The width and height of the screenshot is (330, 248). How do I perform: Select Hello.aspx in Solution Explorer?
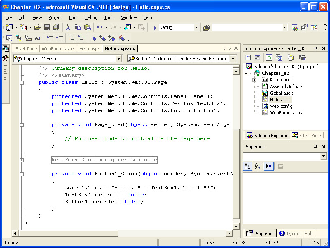click(x=280, y=99)
